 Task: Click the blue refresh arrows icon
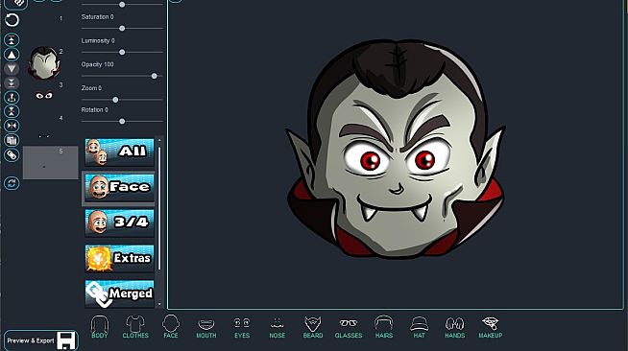point(12,183)
